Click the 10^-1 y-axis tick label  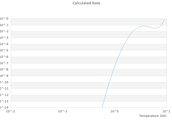coord(4,25)
